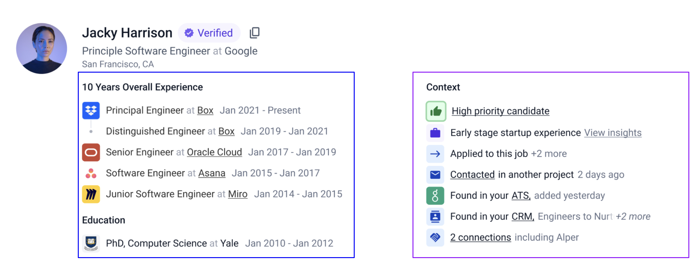Click Jan 2019 - Jan 2021 date range
This screenshot has height=274, width=700.
[x=284, y=131]
